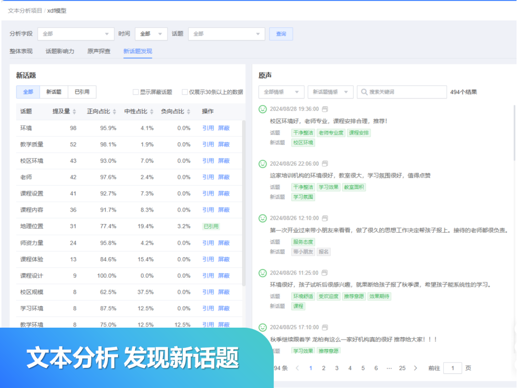
Task: Click the sort icon next to 提及量
Action: (x=74, y=112)
